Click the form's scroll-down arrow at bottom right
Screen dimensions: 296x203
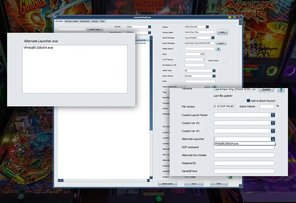point(240,186)
